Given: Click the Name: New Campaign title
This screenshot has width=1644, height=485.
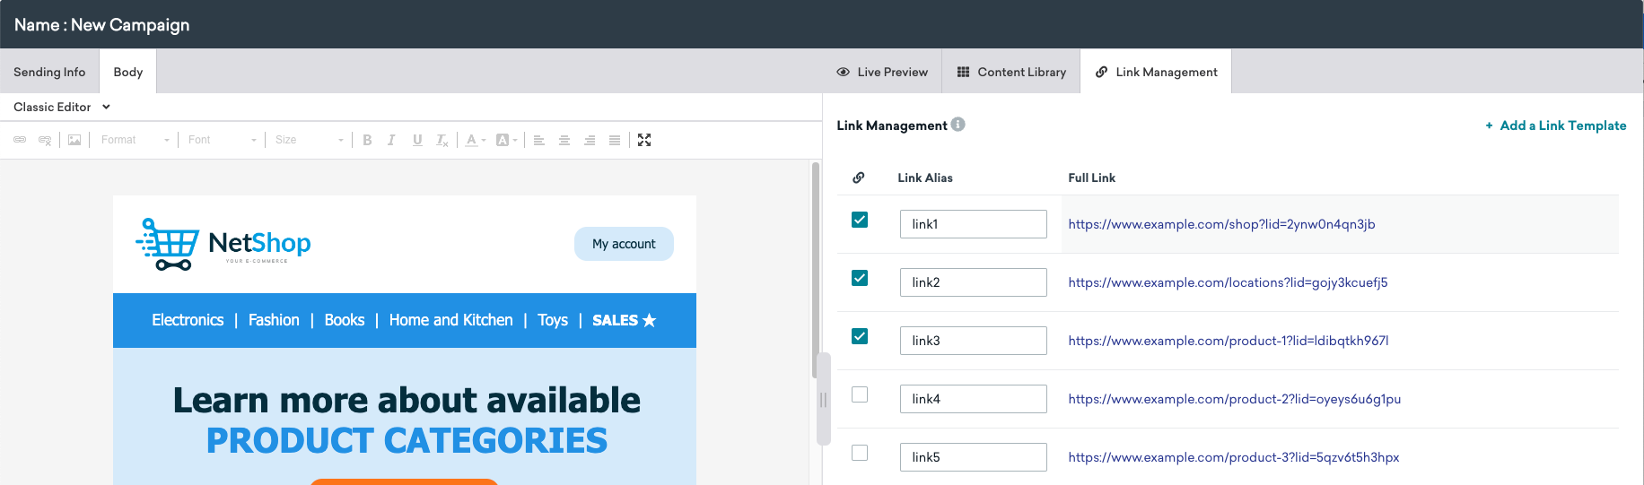Looking at the screenshot, I should (x=101, y=25).
